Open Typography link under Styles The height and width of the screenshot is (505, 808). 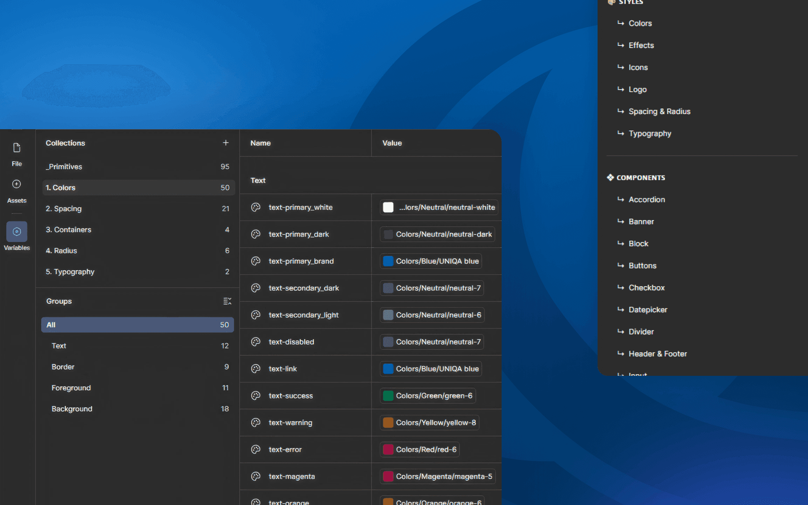click(x=650, y=134)
